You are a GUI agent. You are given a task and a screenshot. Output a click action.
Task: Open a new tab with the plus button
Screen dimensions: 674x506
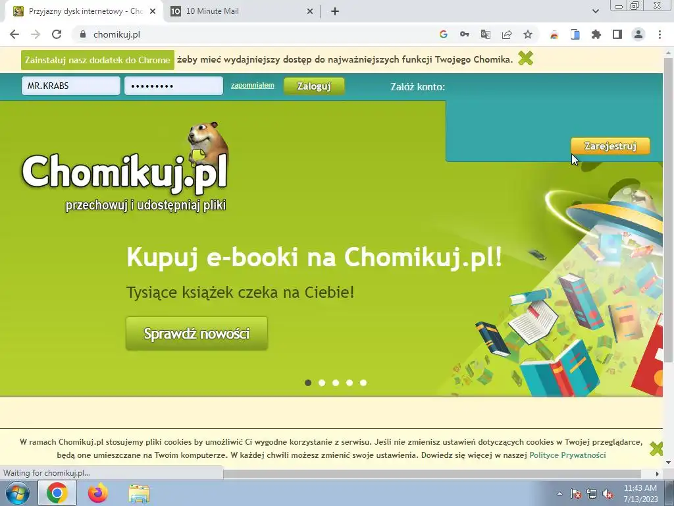point(335,11)
